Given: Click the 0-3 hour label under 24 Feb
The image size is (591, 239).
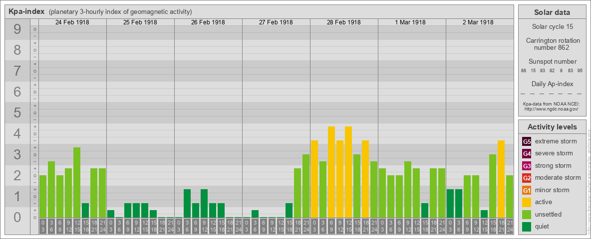Looking at the screenshot, I should point(43,226).
